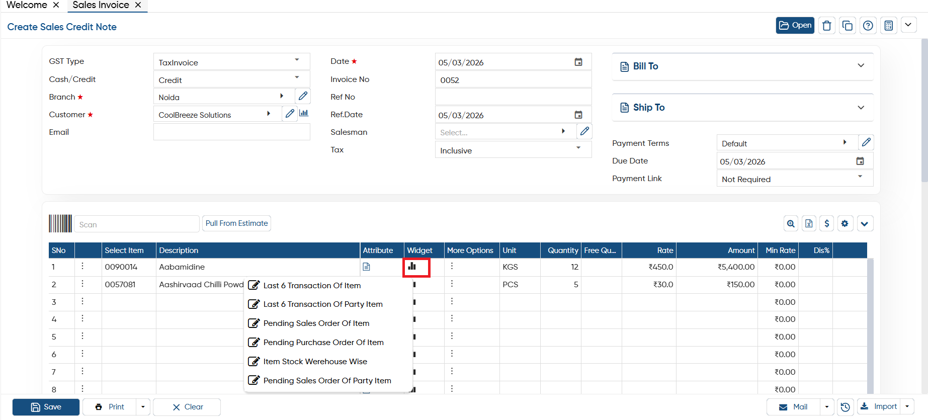
Task: Click the delete trash icon in top toolbar
Action: click(x=827, y=26)
